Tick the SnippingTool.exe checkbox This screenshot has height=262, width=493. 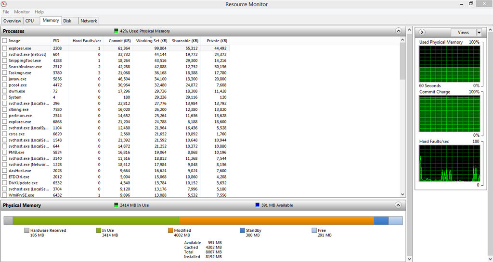[x=5, y=60]
